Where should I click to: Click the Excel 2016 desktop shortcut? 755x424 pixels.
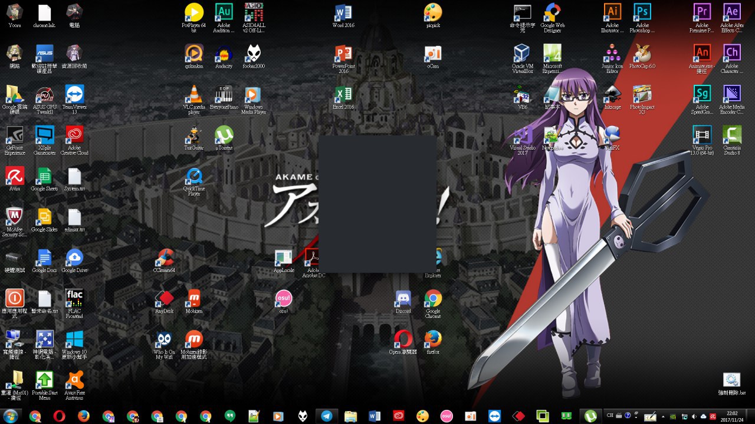coord(343,95)
